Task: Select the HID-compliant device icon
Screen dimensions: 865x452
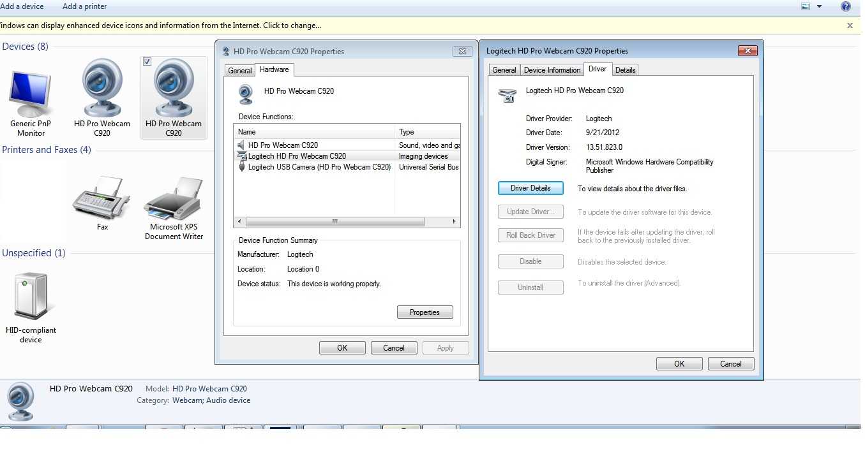Action: [x=31, y=297]
